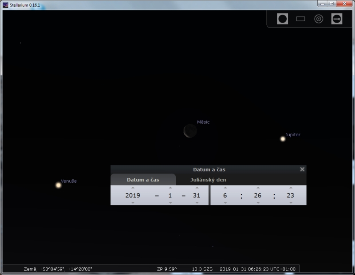Decrease the month with down arrow

tap(170, 203)
